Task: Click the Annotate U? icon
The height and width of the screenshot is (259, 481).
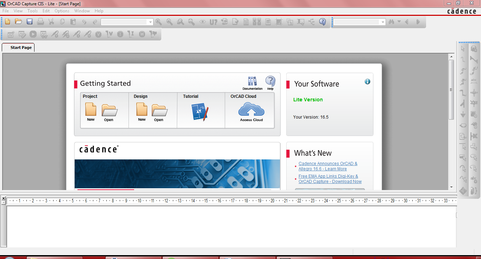Action: pyautogui.click(x=213, y=22)
